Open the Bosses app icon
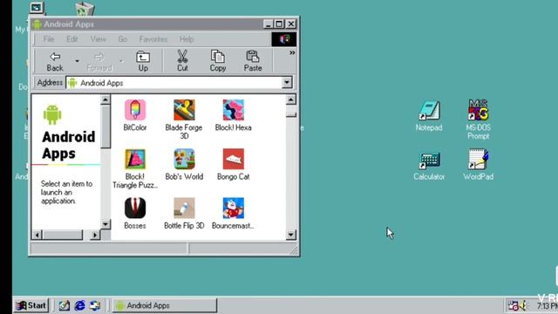 [x=135, y=208]
